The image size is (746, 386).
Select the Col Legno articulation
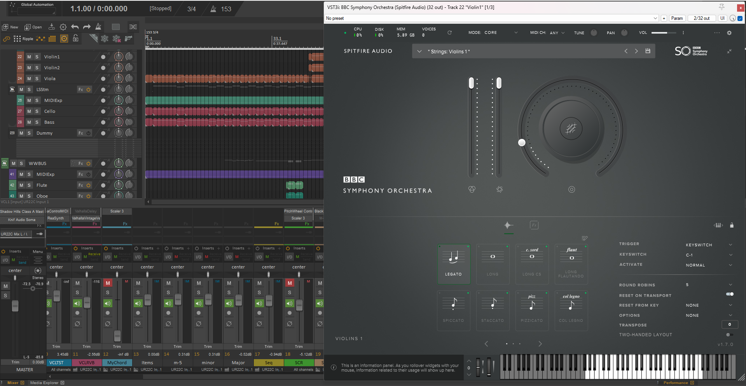point(571,311)
